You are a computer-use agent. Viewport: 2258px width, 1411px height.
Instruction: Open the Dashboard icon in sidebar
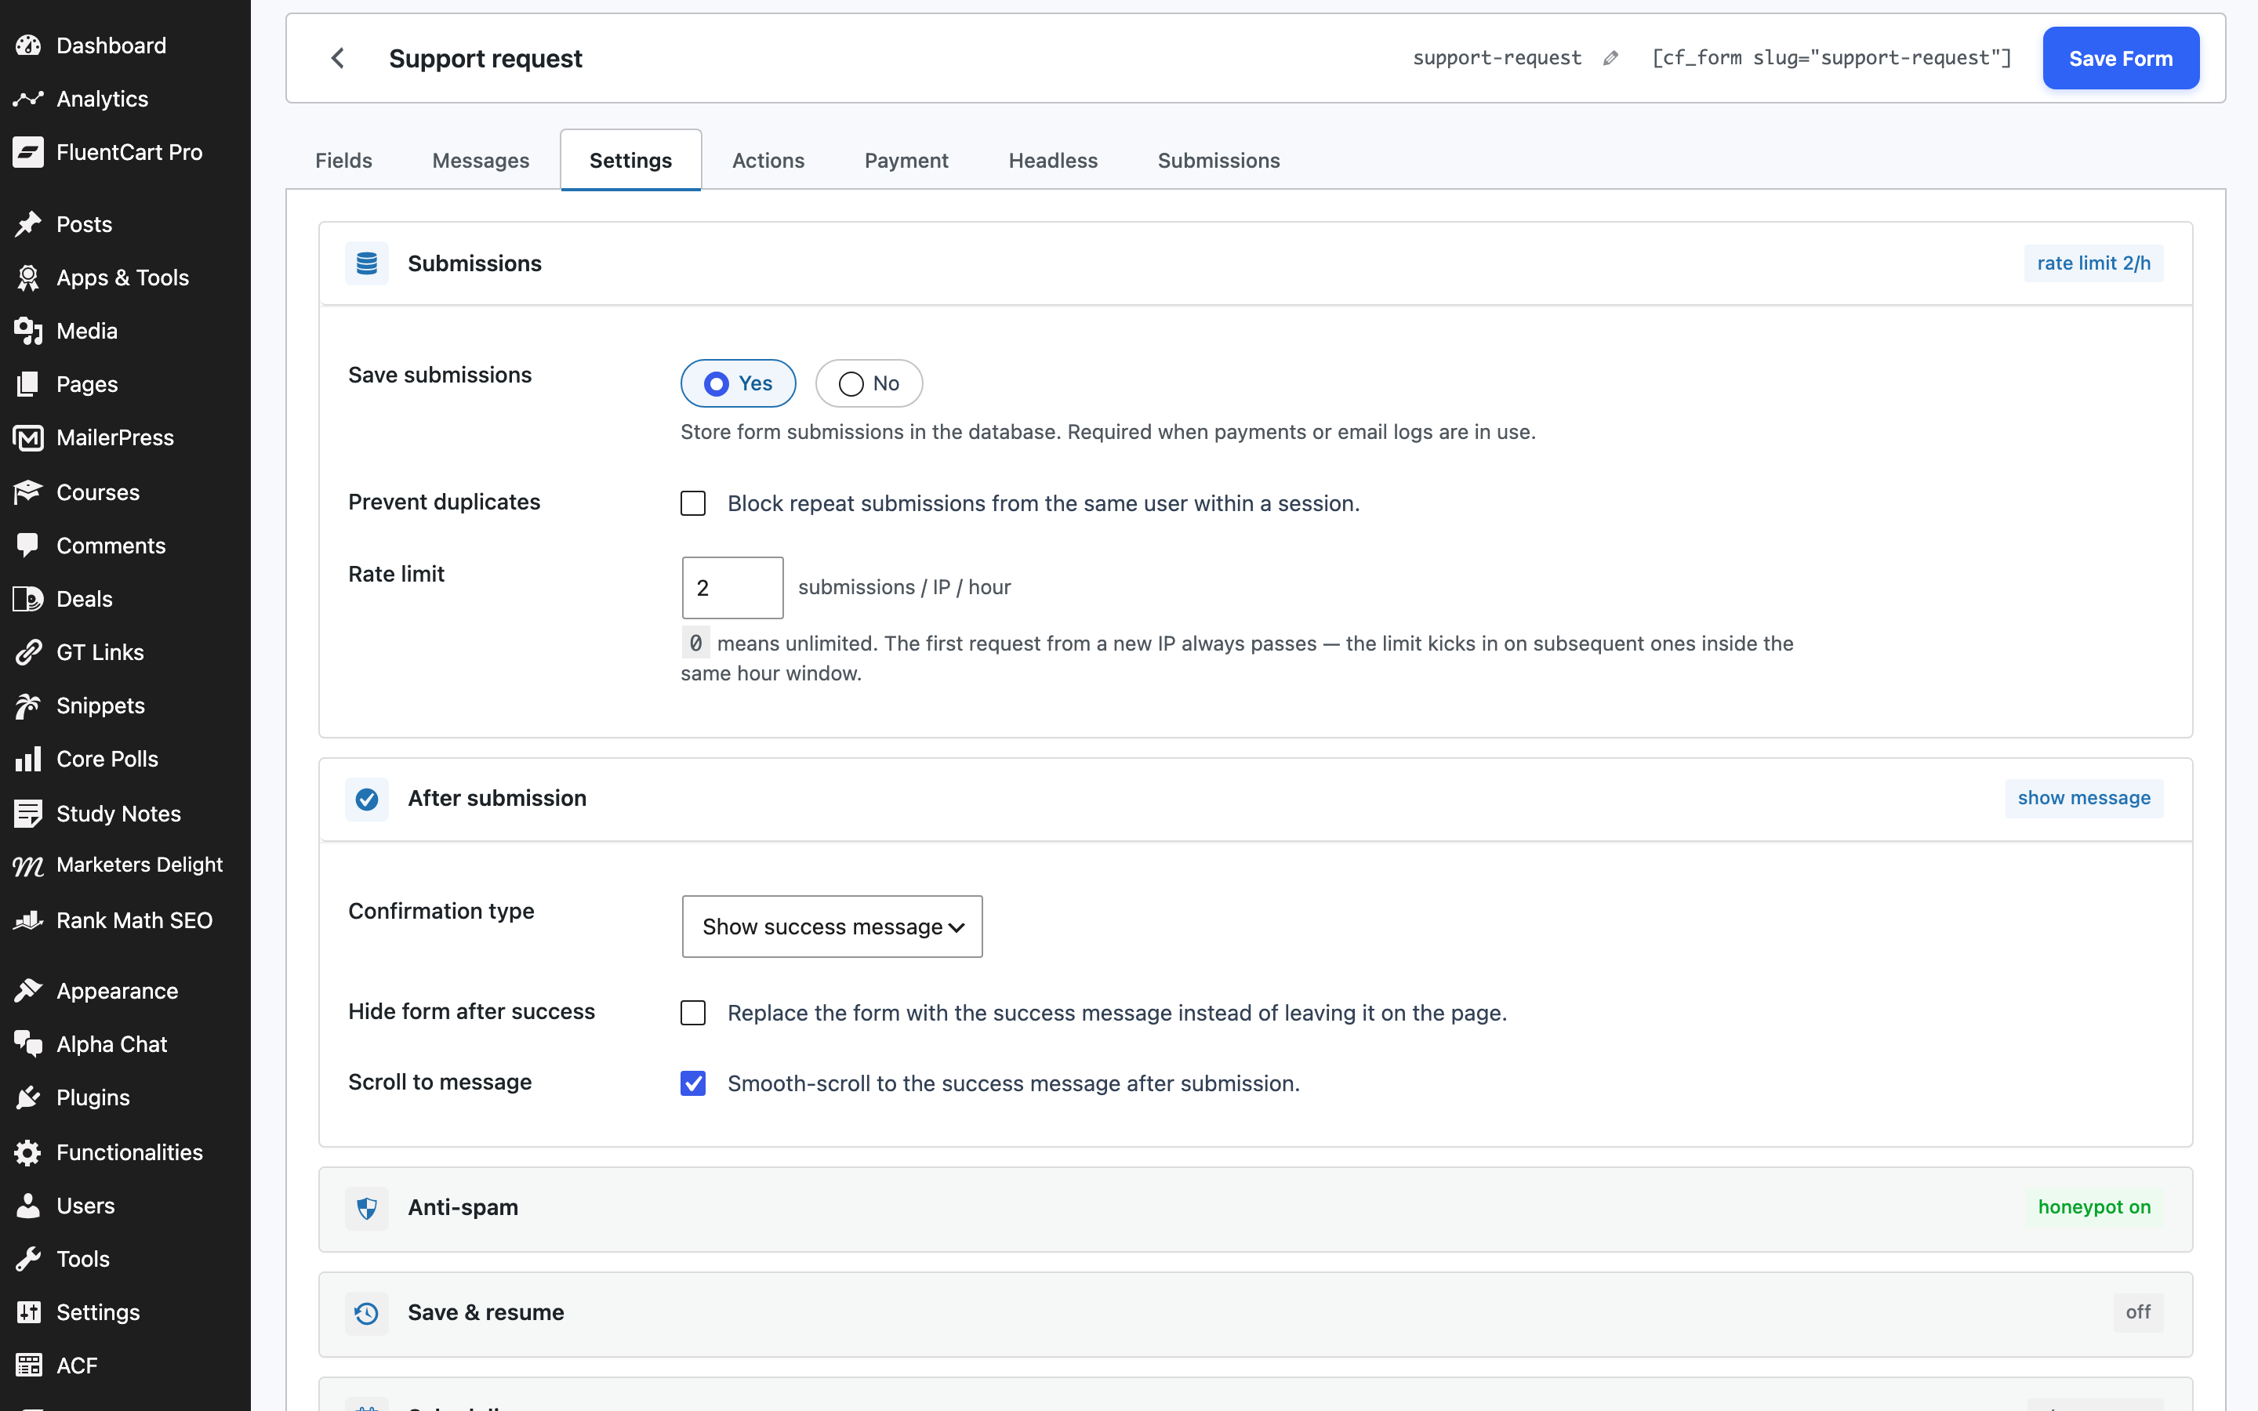[28, 45]
